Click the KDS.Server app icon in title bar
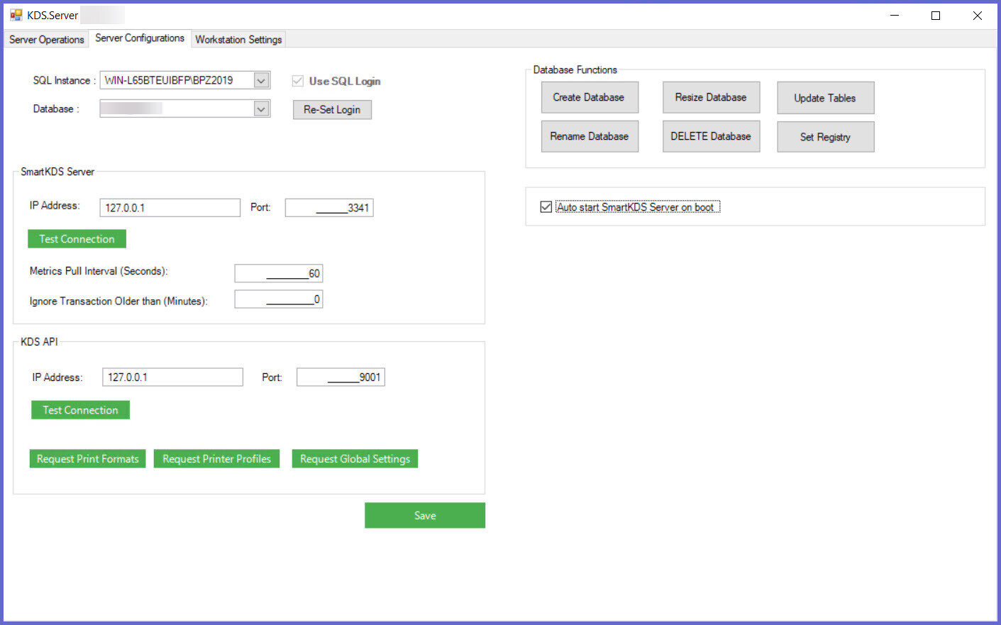The width and height of the screenshot is (1001, 625). [x=16, y=15]
